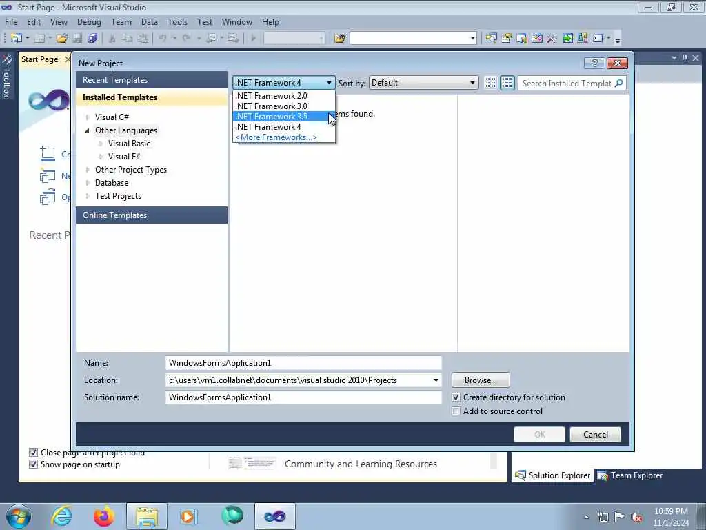
Task: Click the More Frameworks link
Action: tap(276, 137)
